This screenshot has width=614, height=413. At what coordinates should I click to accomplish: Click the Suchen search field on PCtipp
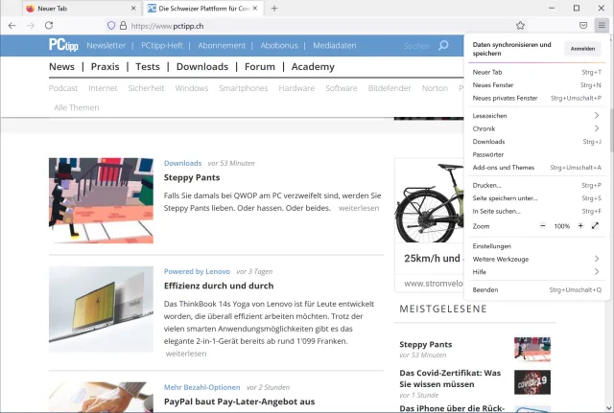416,46
